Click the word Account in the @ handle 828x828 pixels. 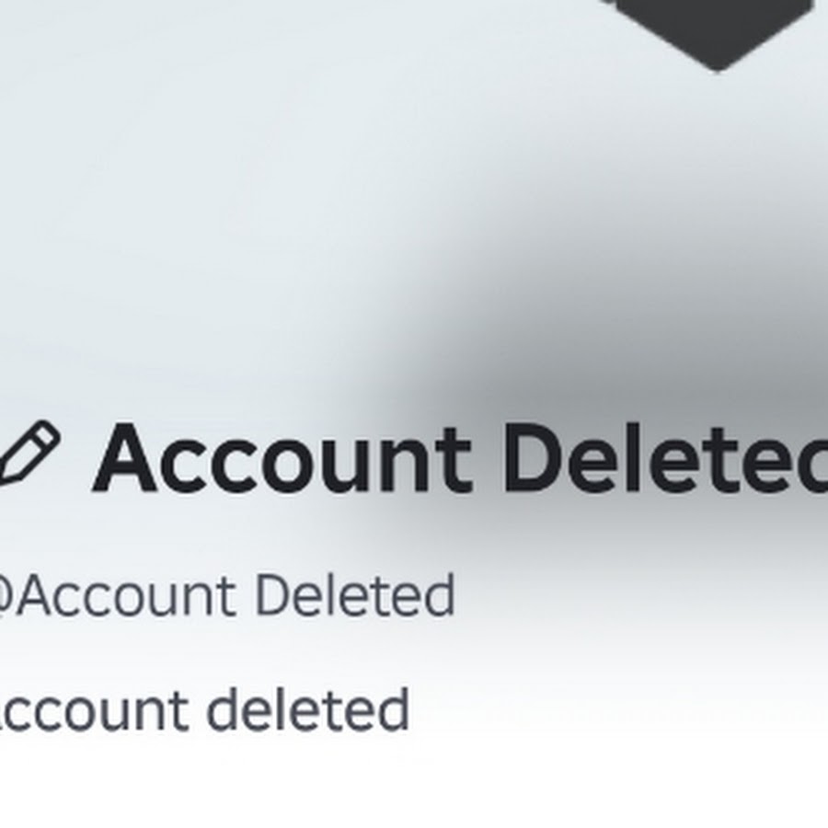126,596
